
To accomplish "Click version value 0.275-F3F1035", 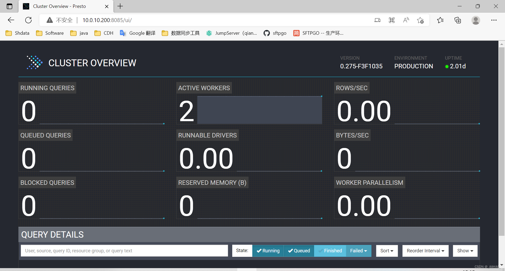I will (361, 66).
